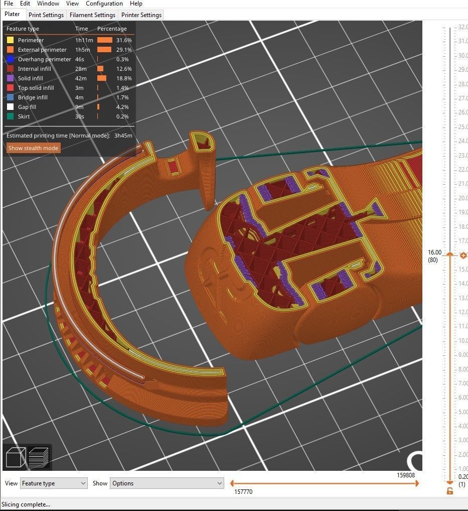Viewport: 468px width, 511px height.
Task: Click the Internal infill label
Action: pyautogui.click(x=35, y=69)
